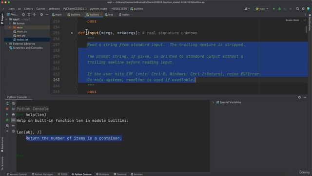Click the JetBrains Toolbox icon at top right
Viewport: 312px width, 176px height.
coord(309,9)
